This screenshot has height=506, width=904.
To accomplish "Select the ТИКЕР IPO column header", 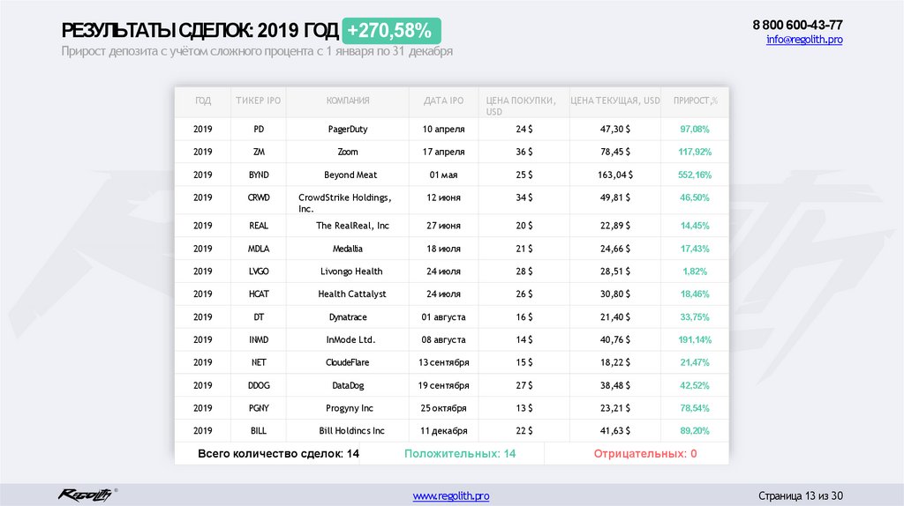I will pyautogui.click(x=258, y=100).
